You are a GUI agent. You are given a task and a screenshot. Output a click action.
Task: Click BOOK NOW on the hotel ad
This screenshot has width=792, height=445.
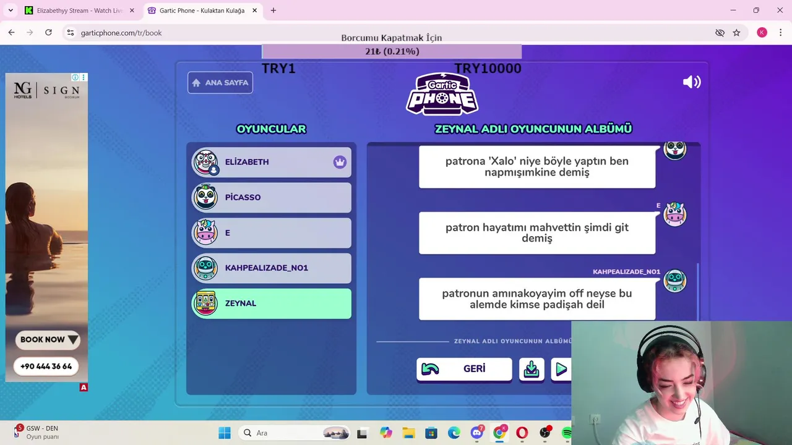tap(48, 339)
